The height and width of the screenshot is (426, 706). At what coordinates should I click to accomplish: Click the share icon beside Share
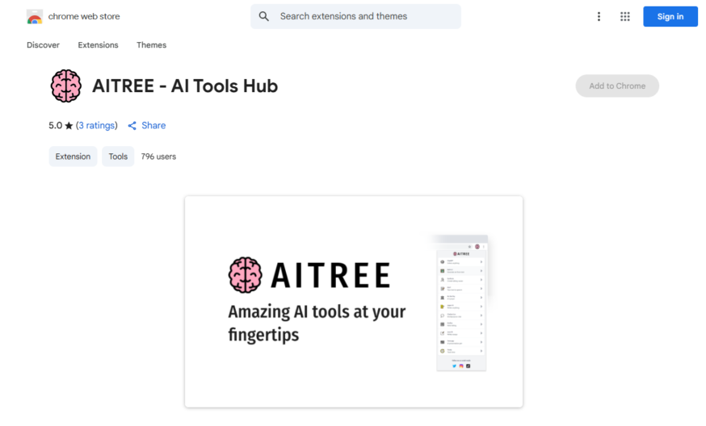[132, 126]
